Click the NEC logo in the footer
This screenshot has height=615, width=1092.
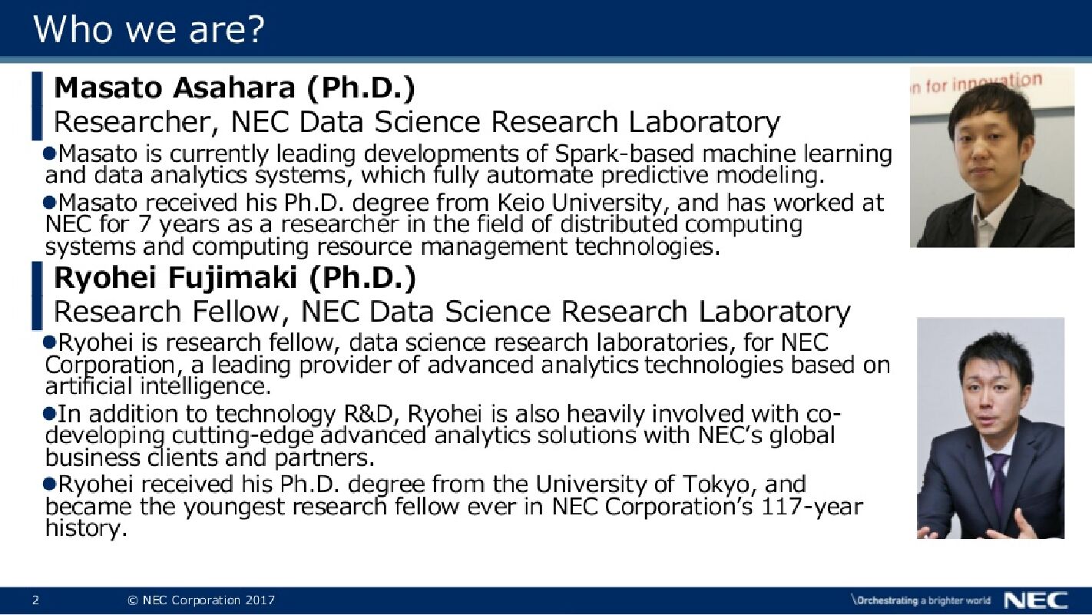click(x=1035, y=600)
